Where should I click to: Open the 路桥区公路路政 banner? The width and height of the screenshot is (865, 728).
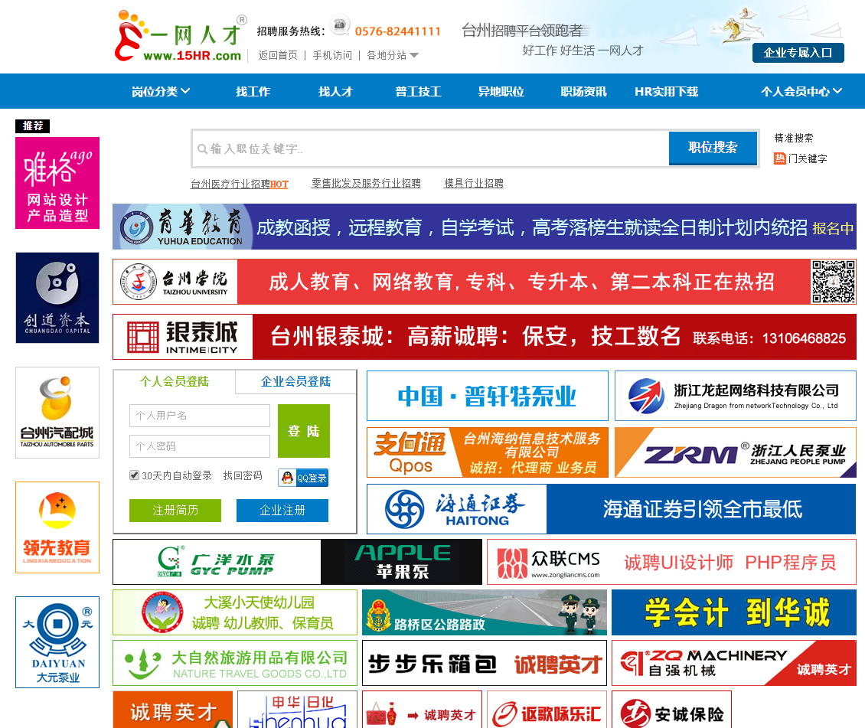[x=485, y=612]
